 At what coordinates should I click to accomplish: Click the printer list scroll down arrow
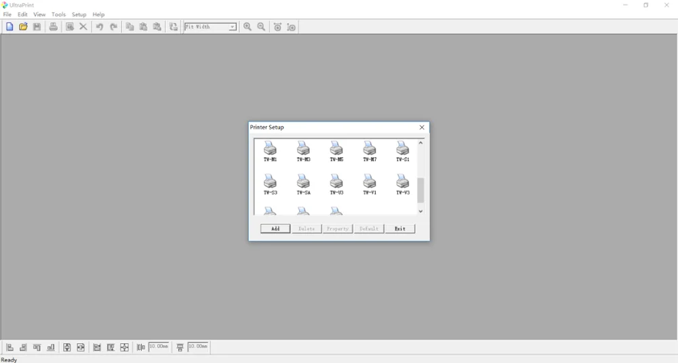420,211
